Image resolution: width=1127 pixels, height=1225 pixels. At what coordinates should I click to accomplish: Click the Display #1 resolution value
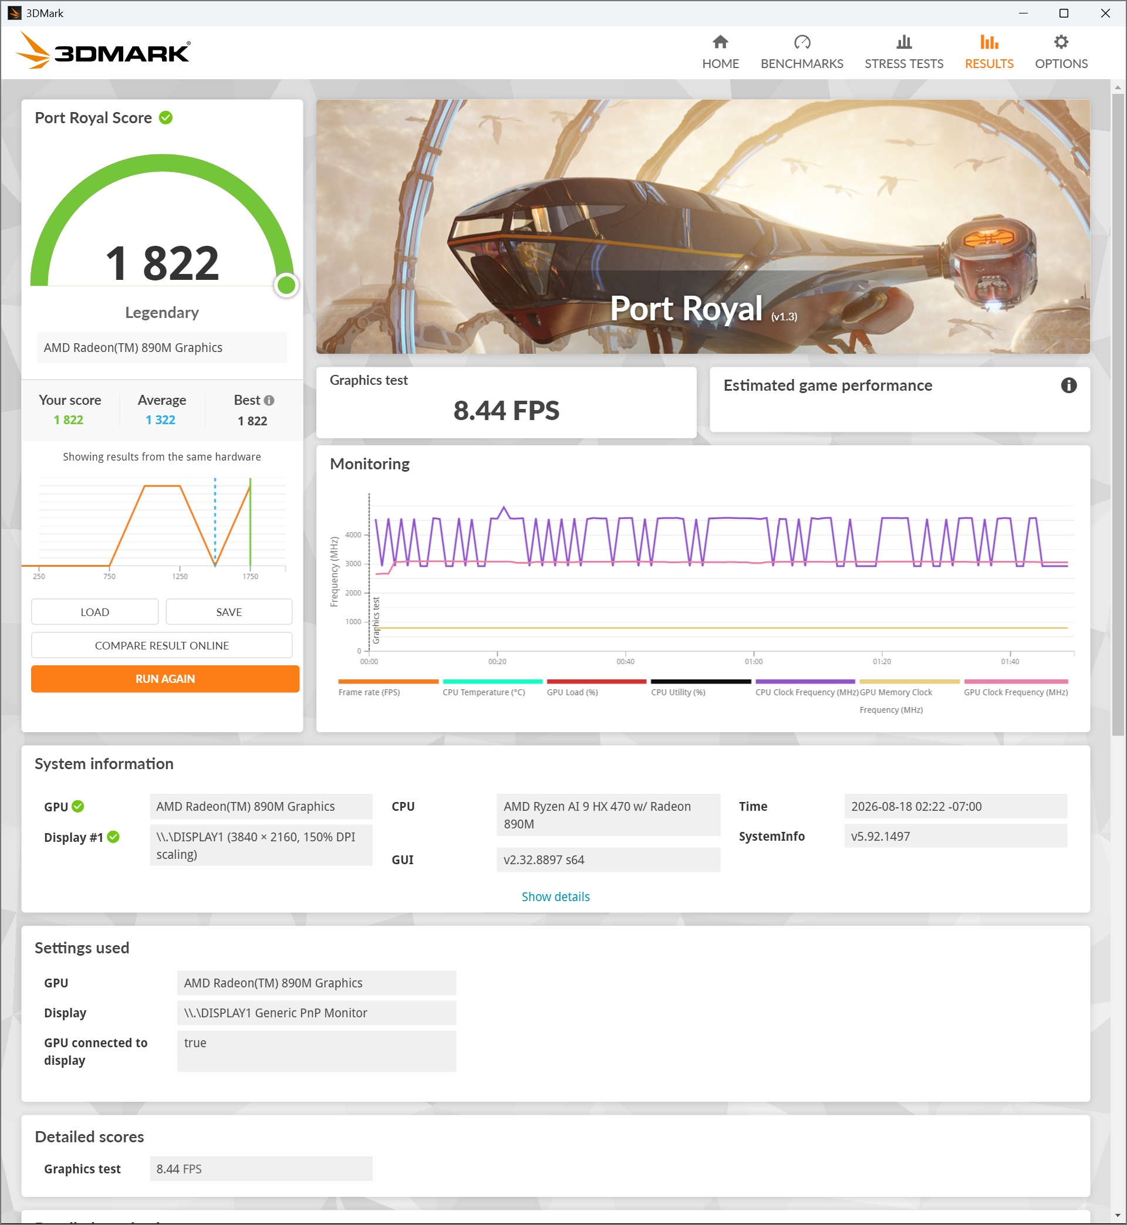[x=261, y=845]
